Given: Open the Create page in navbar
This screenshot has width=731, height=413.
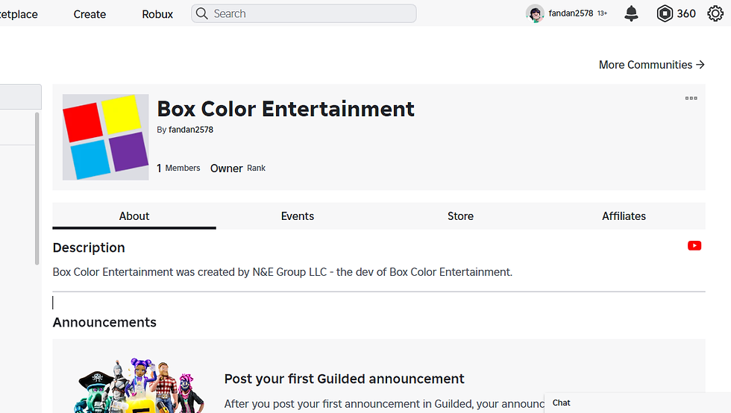Looking at the screenshot, I should pos(90,14).
